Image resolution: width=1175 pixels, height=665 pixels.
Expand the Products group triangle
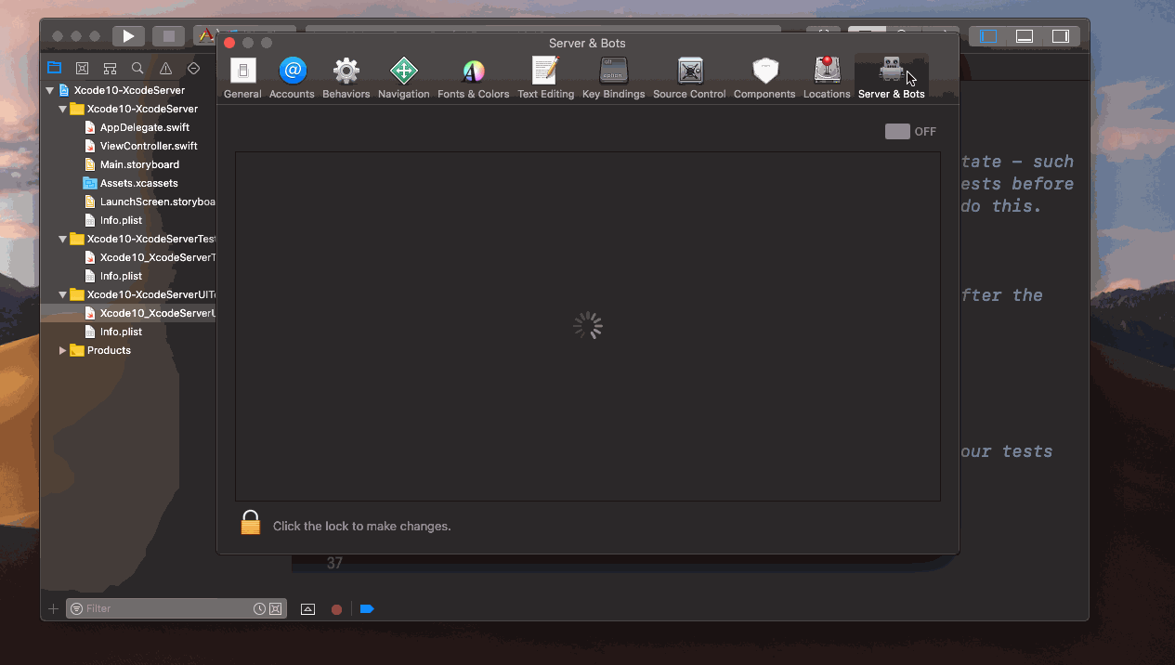pos(62,350)
